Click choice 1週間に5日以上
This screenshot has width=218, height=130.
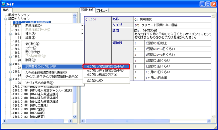click(156, 43)
